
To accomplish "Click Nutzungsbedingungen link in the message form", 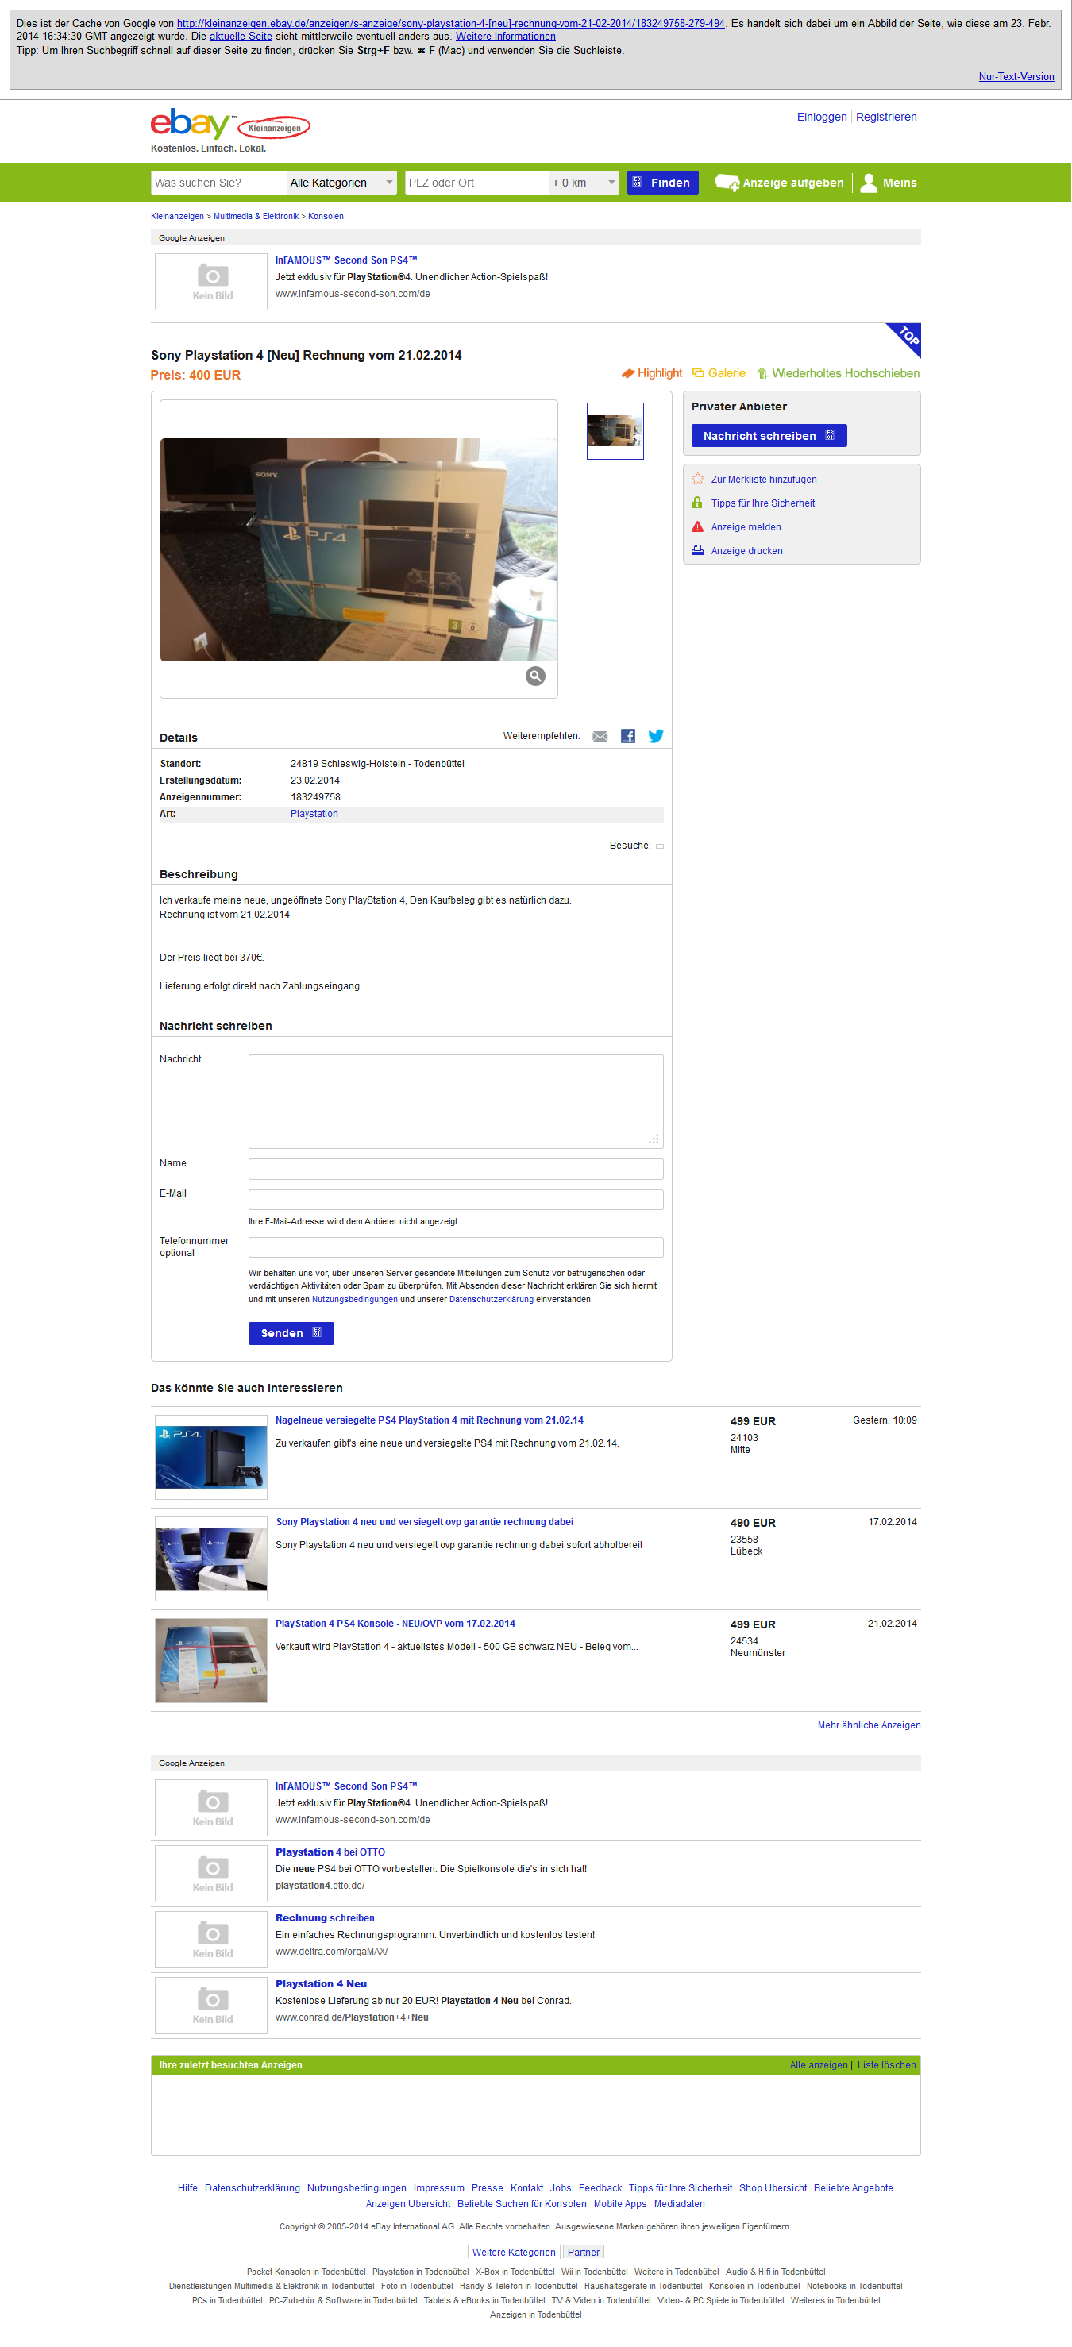I will (x=355, y=1299).
